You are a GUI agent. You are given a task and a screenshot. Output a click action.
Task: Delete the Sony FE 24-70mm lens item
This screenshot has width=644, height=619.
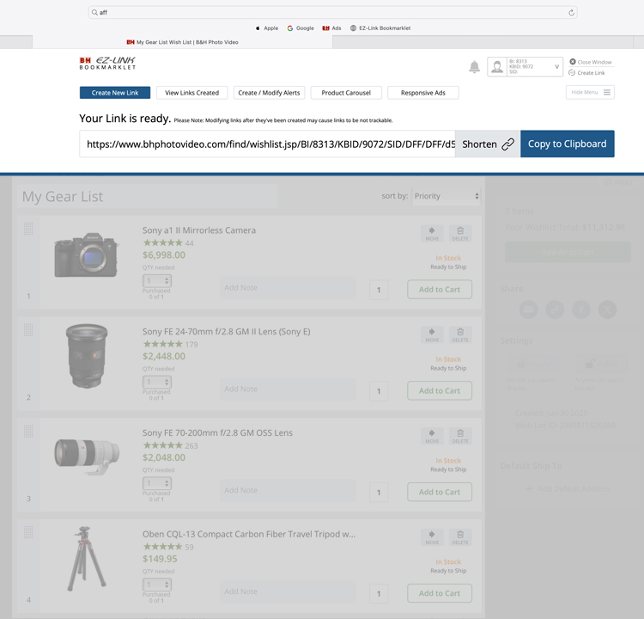point(460,334)
